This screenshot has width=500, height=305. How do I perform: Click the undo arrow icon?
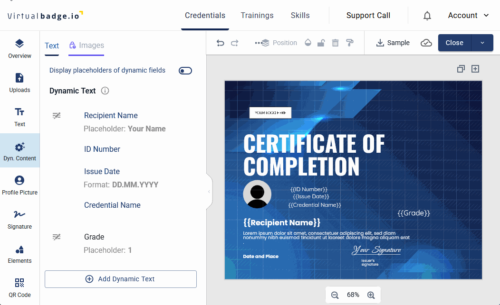click(221, 43)
